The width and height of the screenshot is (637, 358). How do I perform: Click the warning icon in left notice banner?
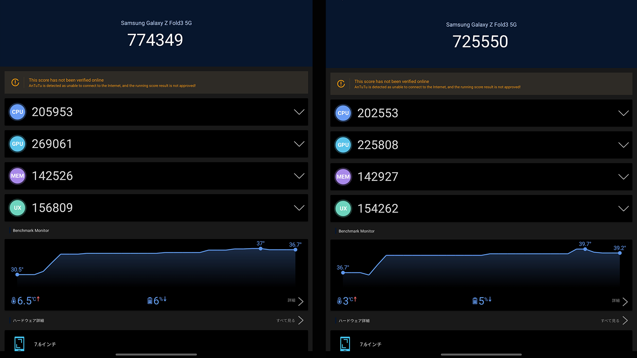15,83
